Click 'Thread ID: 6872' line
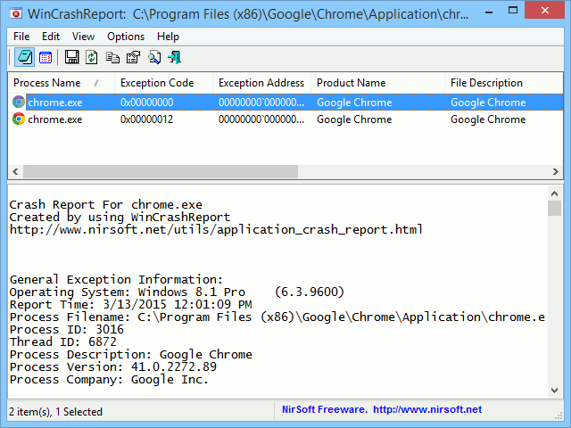This screenshot has width=571, height=428. [x=63, y=342]
